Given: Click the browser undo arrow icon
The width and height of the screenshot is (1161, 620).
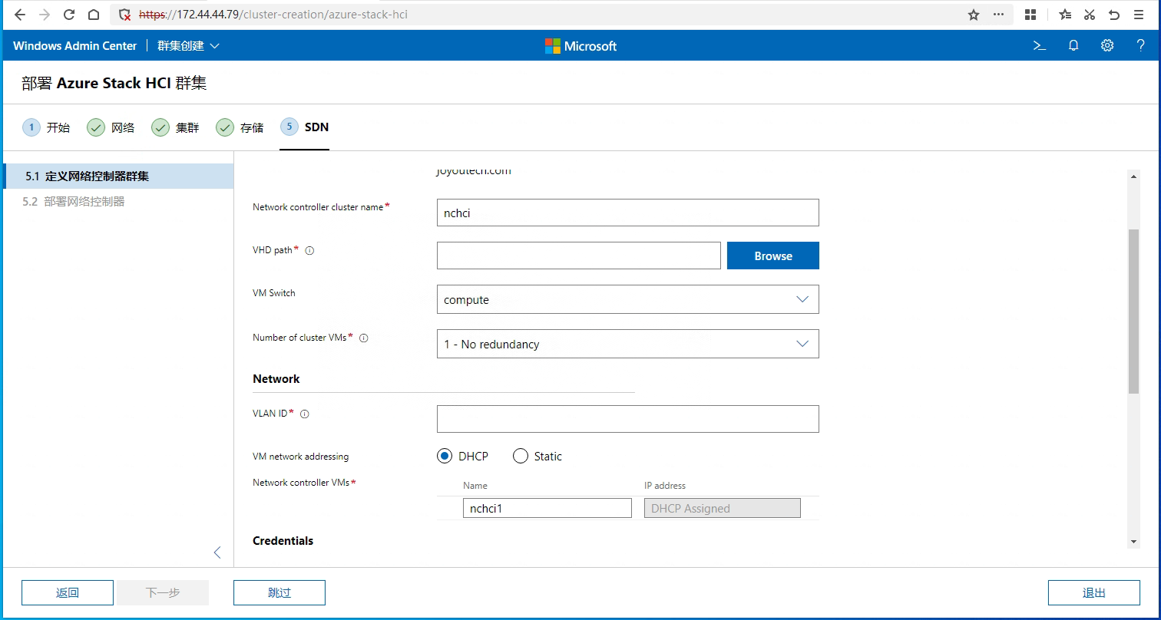Looking at the screenshot, I should pyautogui.click(x=1113, y=15).
